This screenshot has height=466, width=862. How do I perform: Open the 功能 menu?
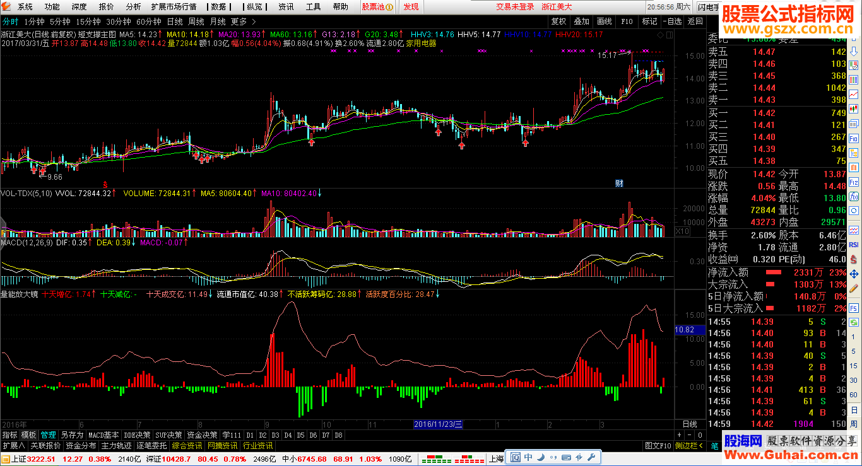click(52, 7)
